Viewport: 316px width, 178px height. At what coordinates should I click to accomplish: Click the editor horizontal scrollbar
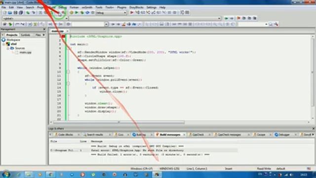coord(119,122)
